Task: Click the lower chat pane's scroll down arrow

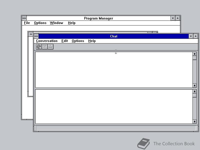Action: [x=194, y=121]
